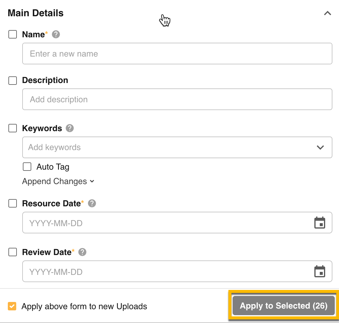Collapse the Main Details section
This screenshot has width=339, height=323.
pos(327,13)
